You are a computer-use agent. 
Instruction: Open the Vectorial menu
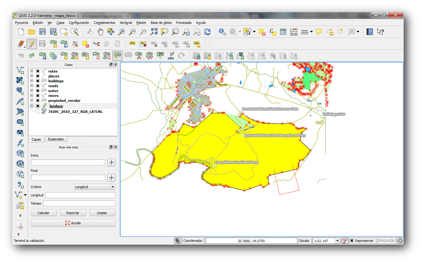coord(126,23)
